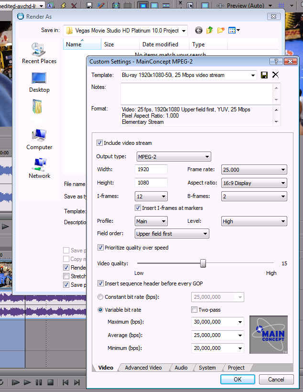Go up one folder level in Render As

209,30
